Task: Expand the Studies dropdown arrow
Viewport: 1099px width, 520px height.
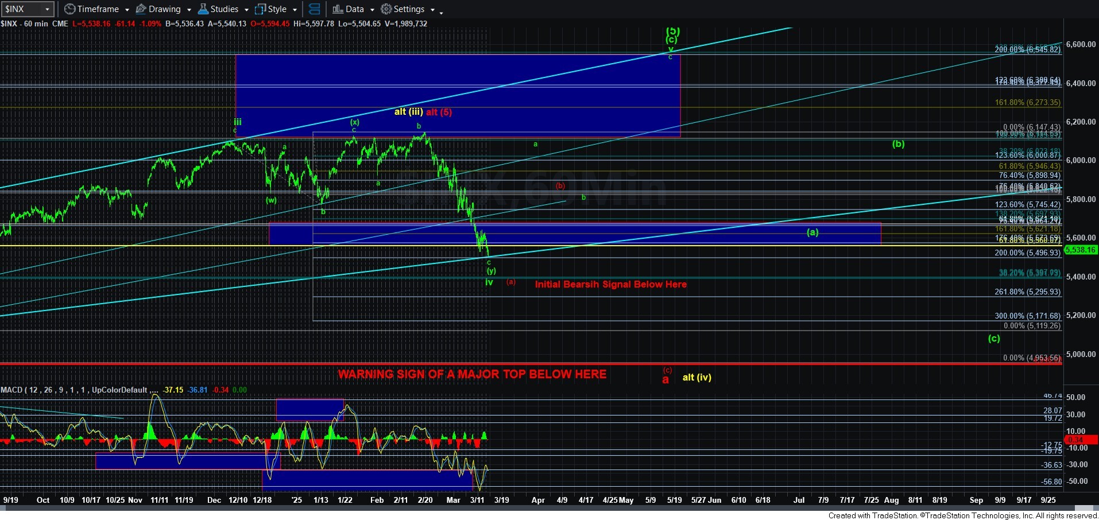Action: coord(246,10)
